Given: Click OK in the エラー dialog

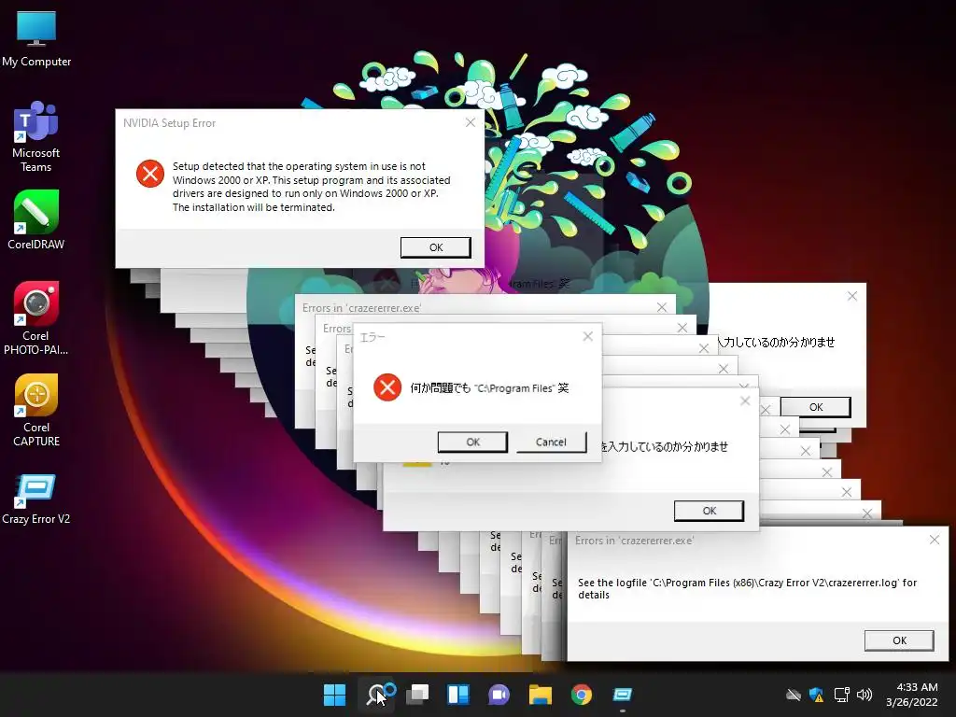Looking at the screenshot, I should pos(472,442).
